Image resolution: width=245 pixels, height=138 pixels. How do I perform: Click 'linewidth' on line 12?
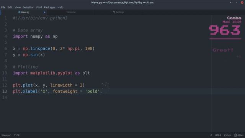pyautogui.click(x=61, y=85)
